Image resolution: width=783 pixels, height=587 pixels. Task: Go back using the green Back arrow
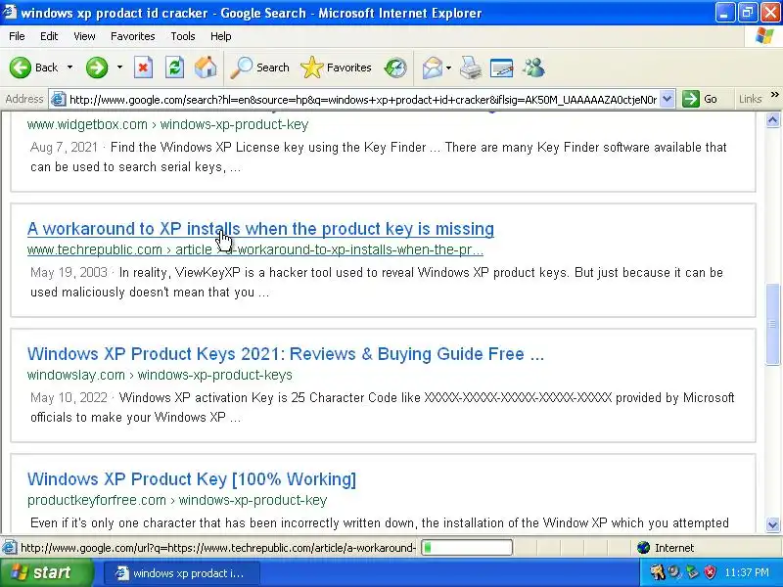[21, 68]
